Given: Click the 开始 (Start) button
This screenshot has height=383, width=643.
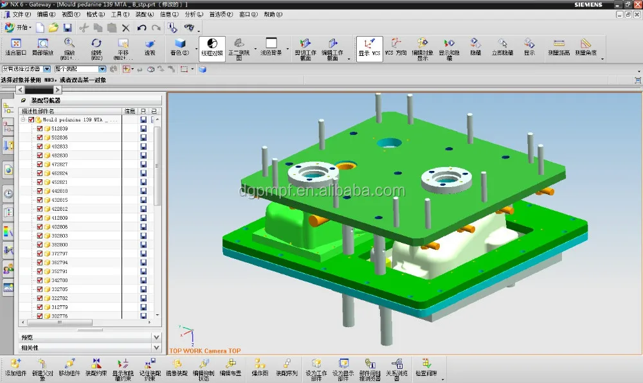Looking at the screenshot, I should click(17, 28).
